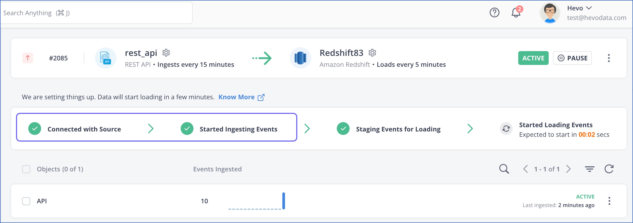The image size is (633, 223).
Task: Click the 'Last ingested: 2 minutes ago' text
Action: pyautogui.click(x=558, y=205)
